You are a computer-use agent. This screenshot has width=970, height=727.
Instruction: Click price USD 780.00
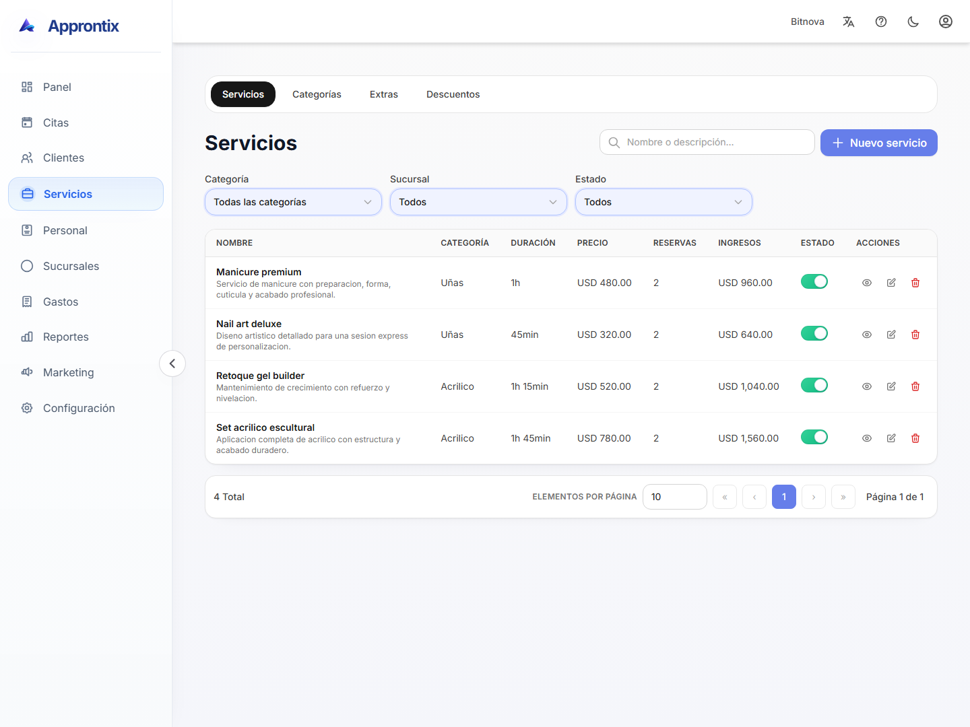tap(604, 438)
